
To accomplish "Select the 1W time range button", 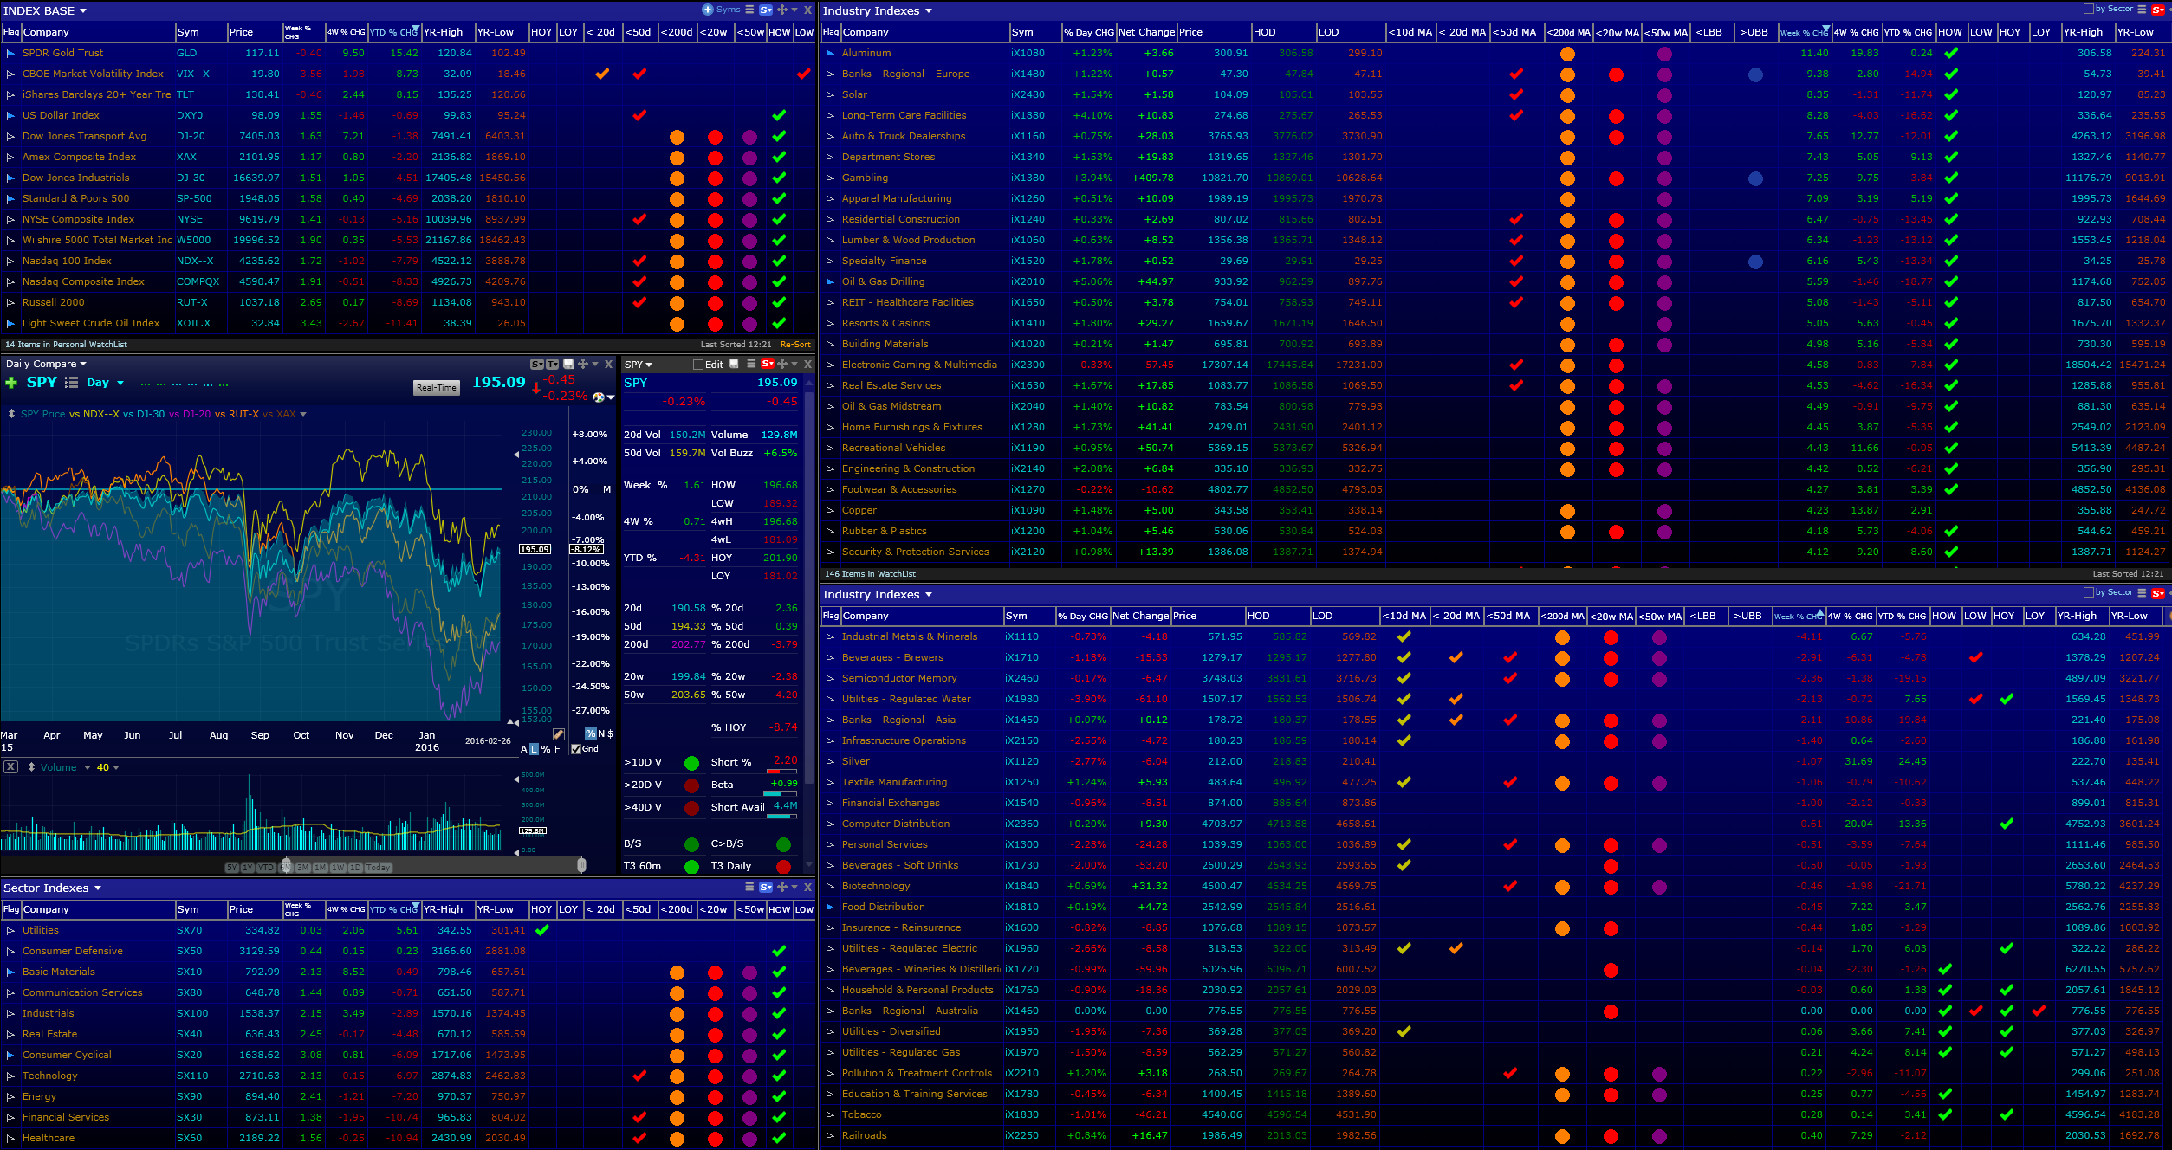I will click(x=338, y=868).
